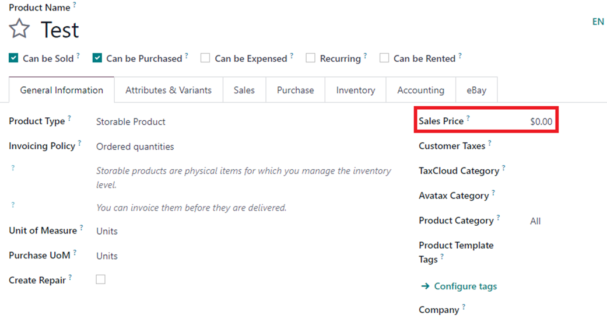Mark Test product as favorite star

click(19, 29)
